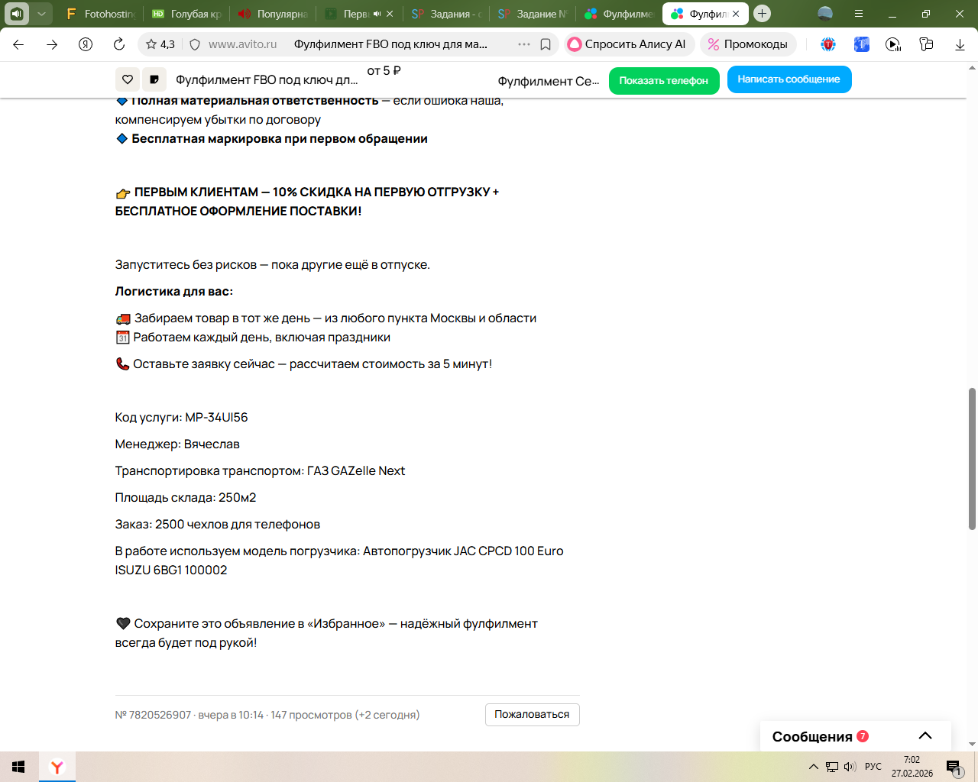
Task: Open the Промокоды button
Action: coord(748,44)
